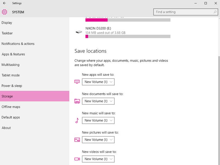The image size is (220, 165).
Task: Open Multitasking settings
Action: click(x=34, y=65)
